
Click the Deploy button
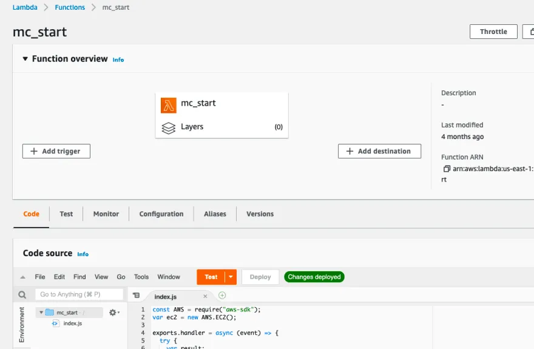point(260,277)
